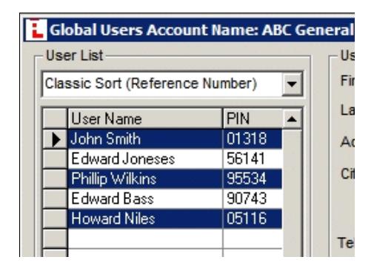Click row selector beside Phillip Wilkins

pos(56,178)
